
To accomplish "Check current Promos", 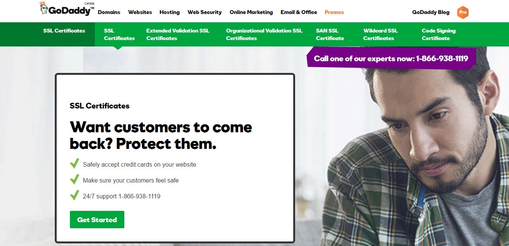I will tap(334, 12).
